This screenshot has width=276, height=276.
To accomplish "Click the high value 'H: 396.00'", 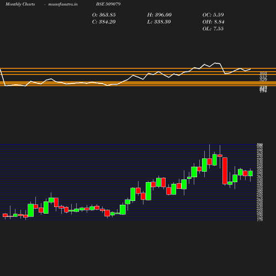I will (x=160, y=15).
